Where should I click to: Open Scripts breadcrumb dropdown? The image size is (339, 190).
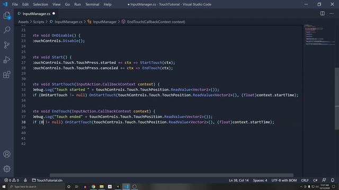coord(39,22)
